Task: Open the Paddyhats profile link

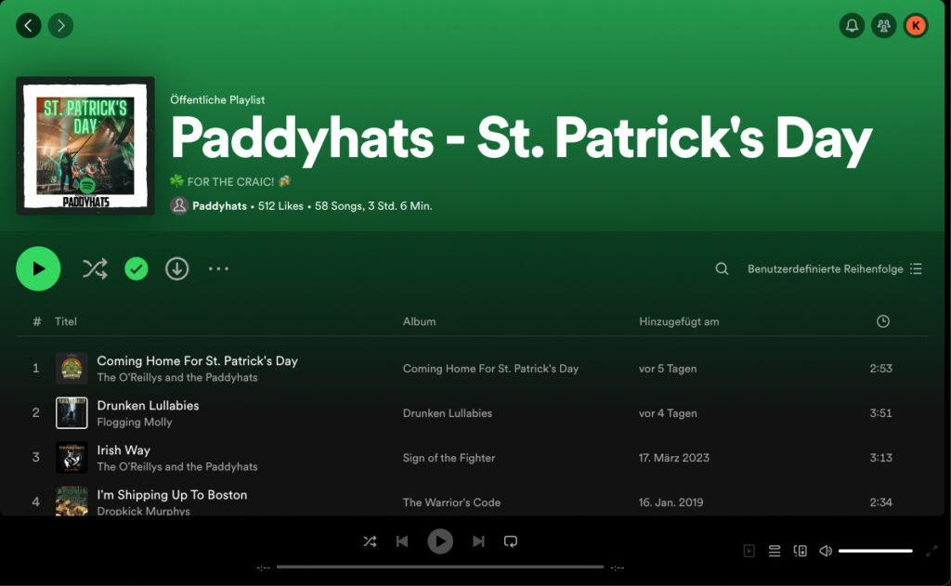Action: coord(219,205)
